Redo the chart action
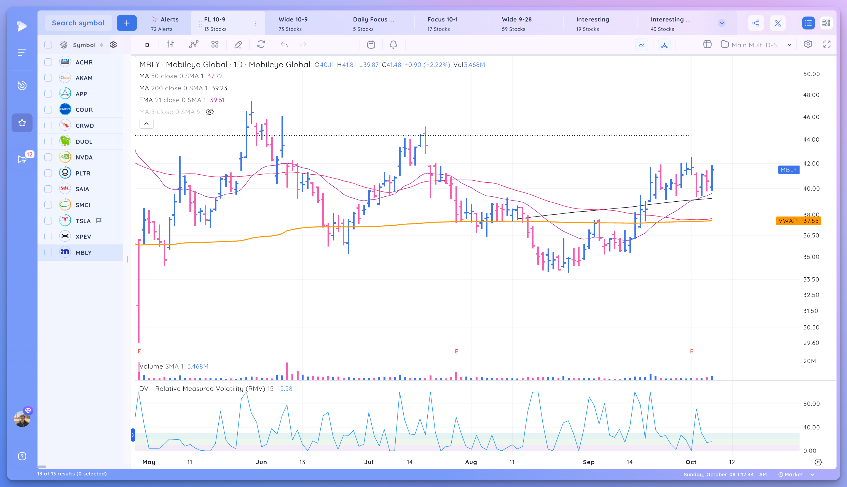 pyautogui.click(x=303, y=45)
